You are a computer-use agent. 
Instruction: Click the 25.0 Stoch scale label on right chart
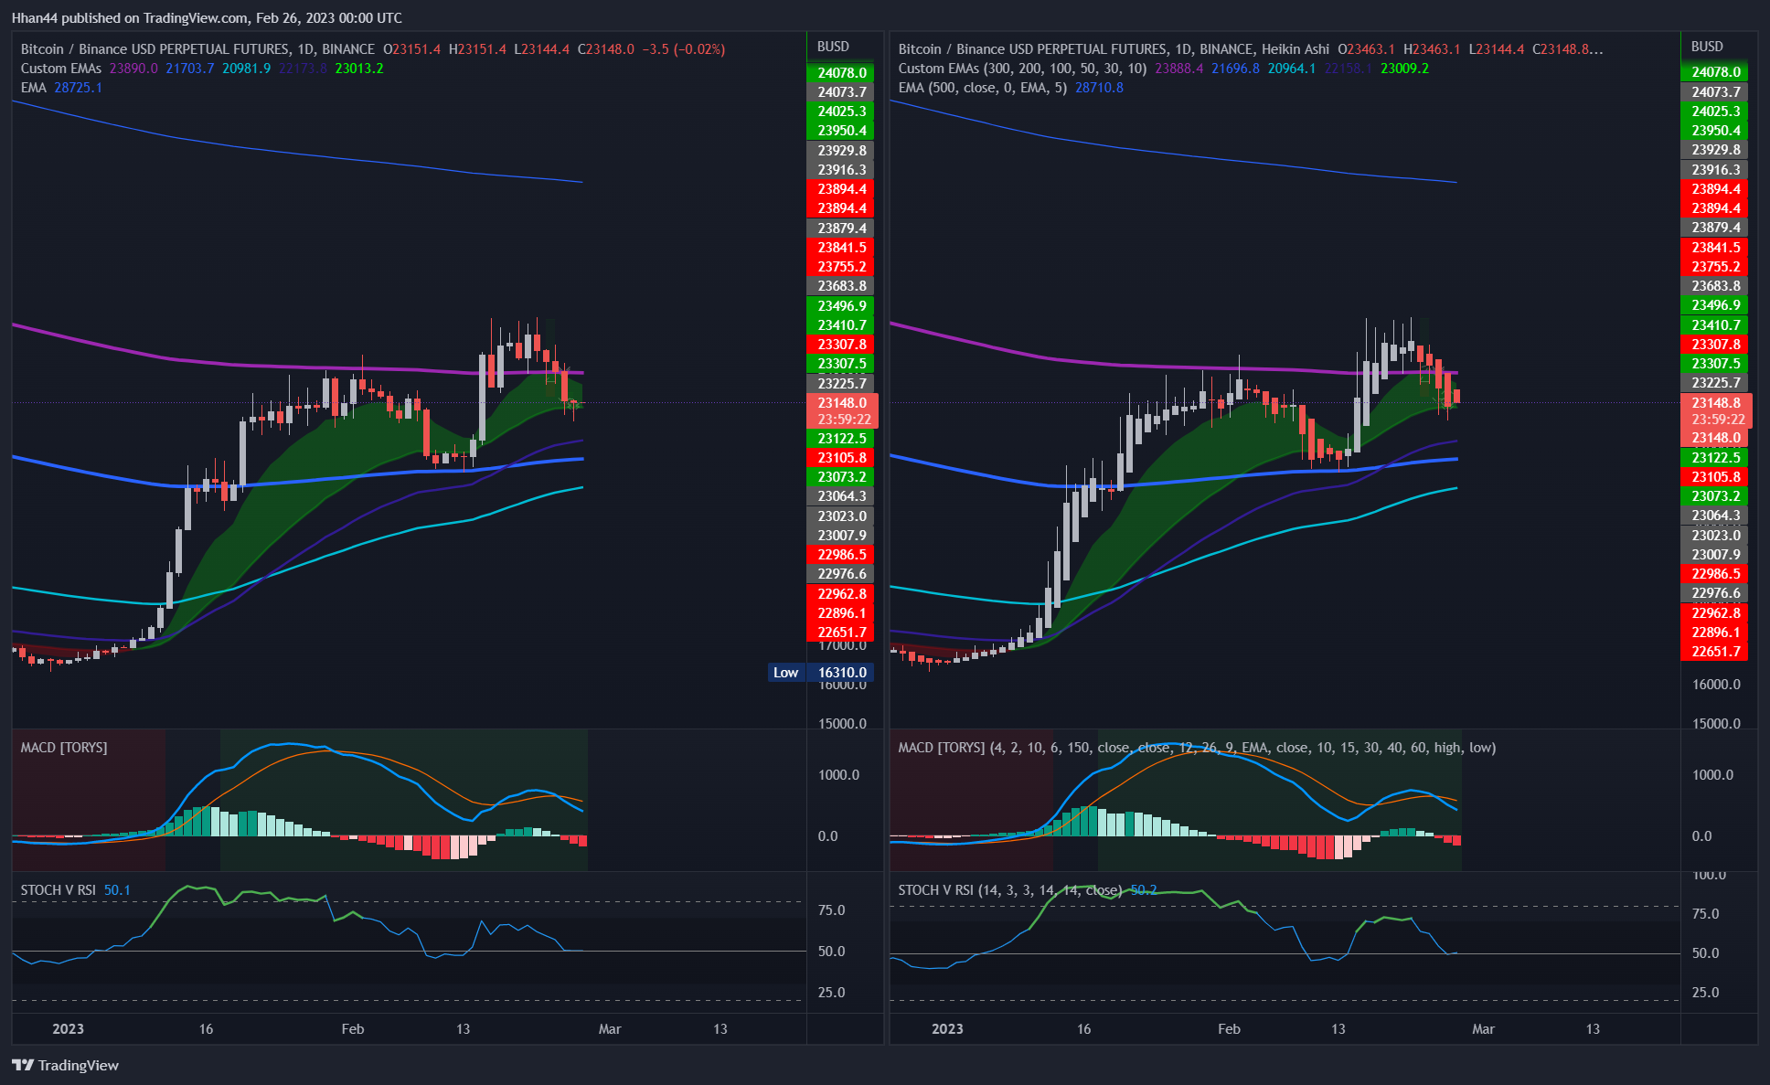(x=1705, y=993)
